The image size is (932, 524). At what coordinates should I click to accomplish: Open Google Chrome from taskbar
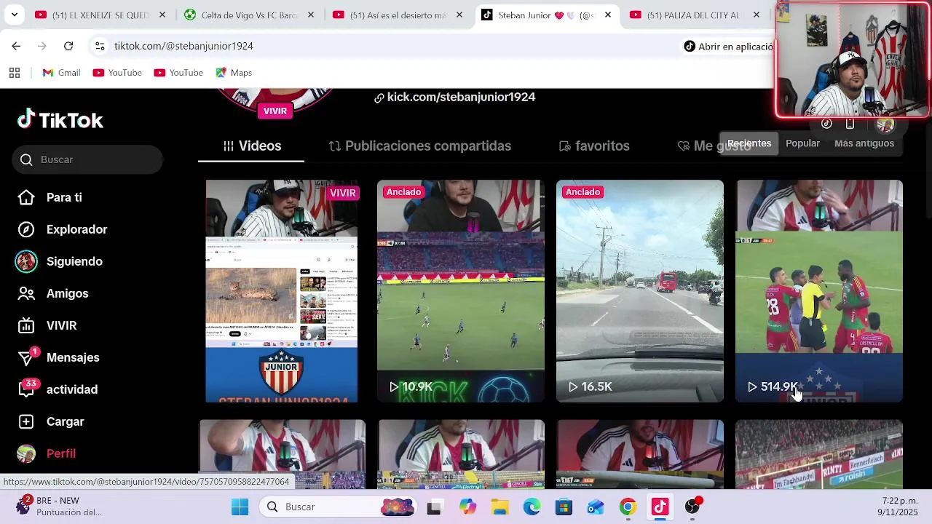coord(628,507)
